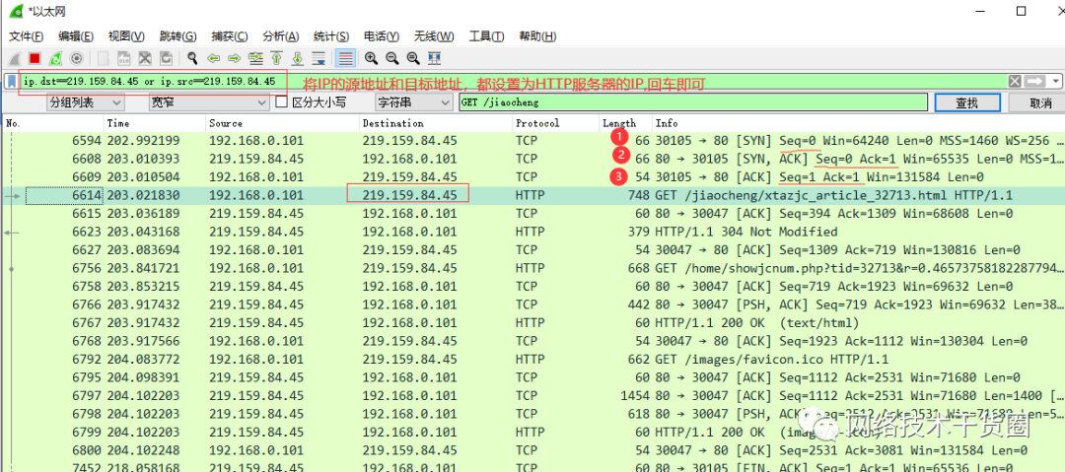Open the 文件(F) menu

tap(27, 36)
